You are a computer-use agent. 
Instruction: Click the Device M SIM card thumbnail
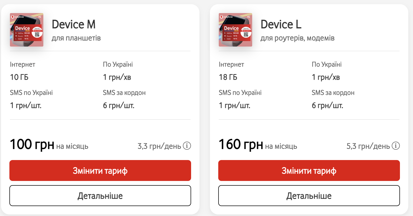pos(27,30)
